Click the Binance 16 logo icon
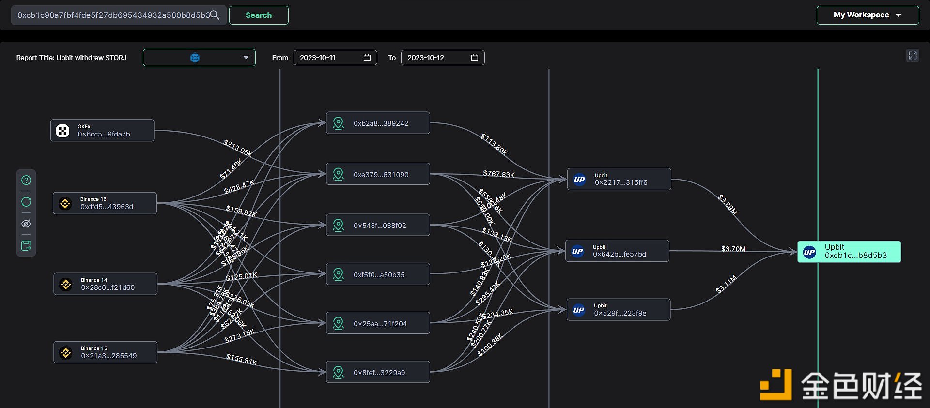930x408 pixels. 65,203
